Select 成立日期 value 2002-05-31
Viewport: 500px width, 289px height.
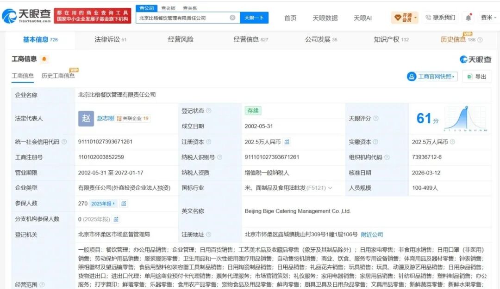[x=259, y=126]
